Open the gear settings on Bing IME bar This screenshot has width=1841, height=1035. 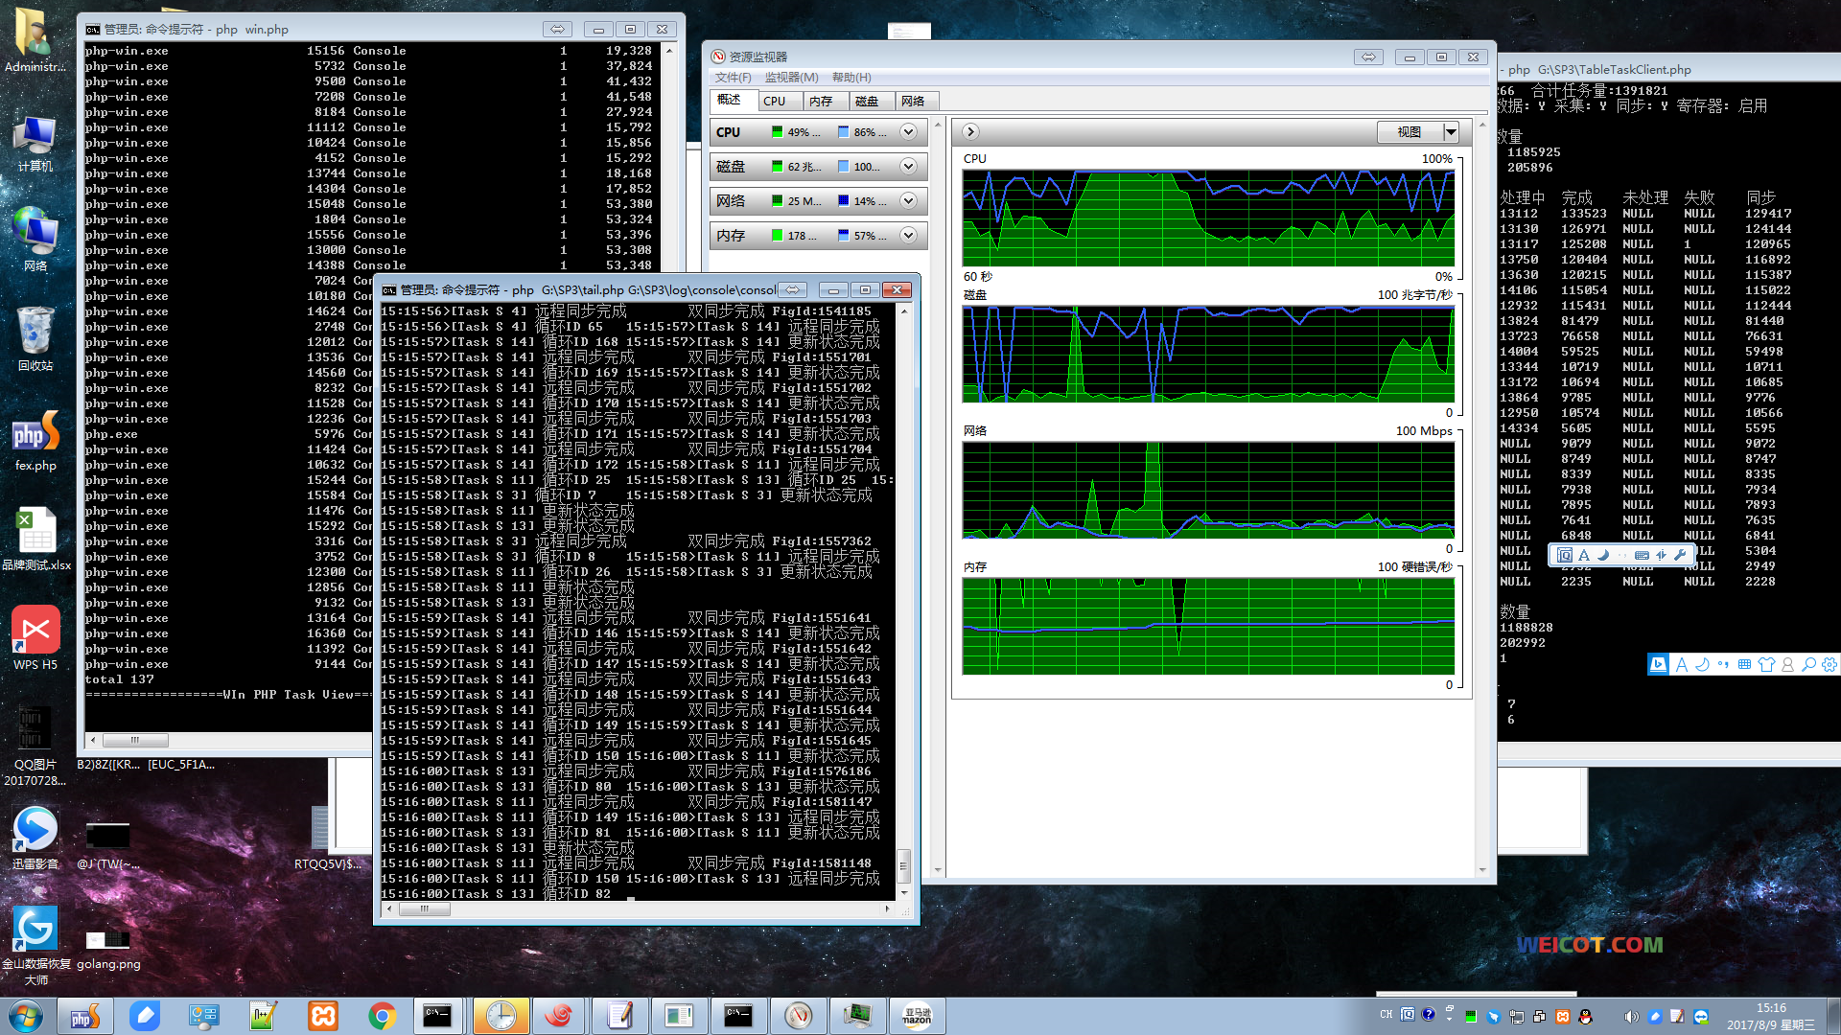click(1829, 664)
